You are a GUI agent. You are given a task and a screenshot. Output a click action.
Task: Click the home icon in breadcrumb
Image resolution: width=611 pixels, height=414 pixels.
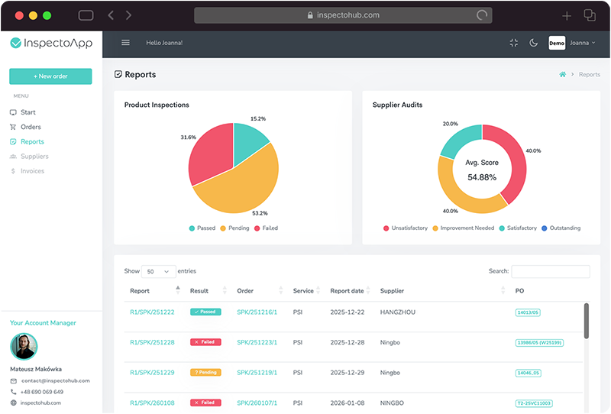point(562,74)
